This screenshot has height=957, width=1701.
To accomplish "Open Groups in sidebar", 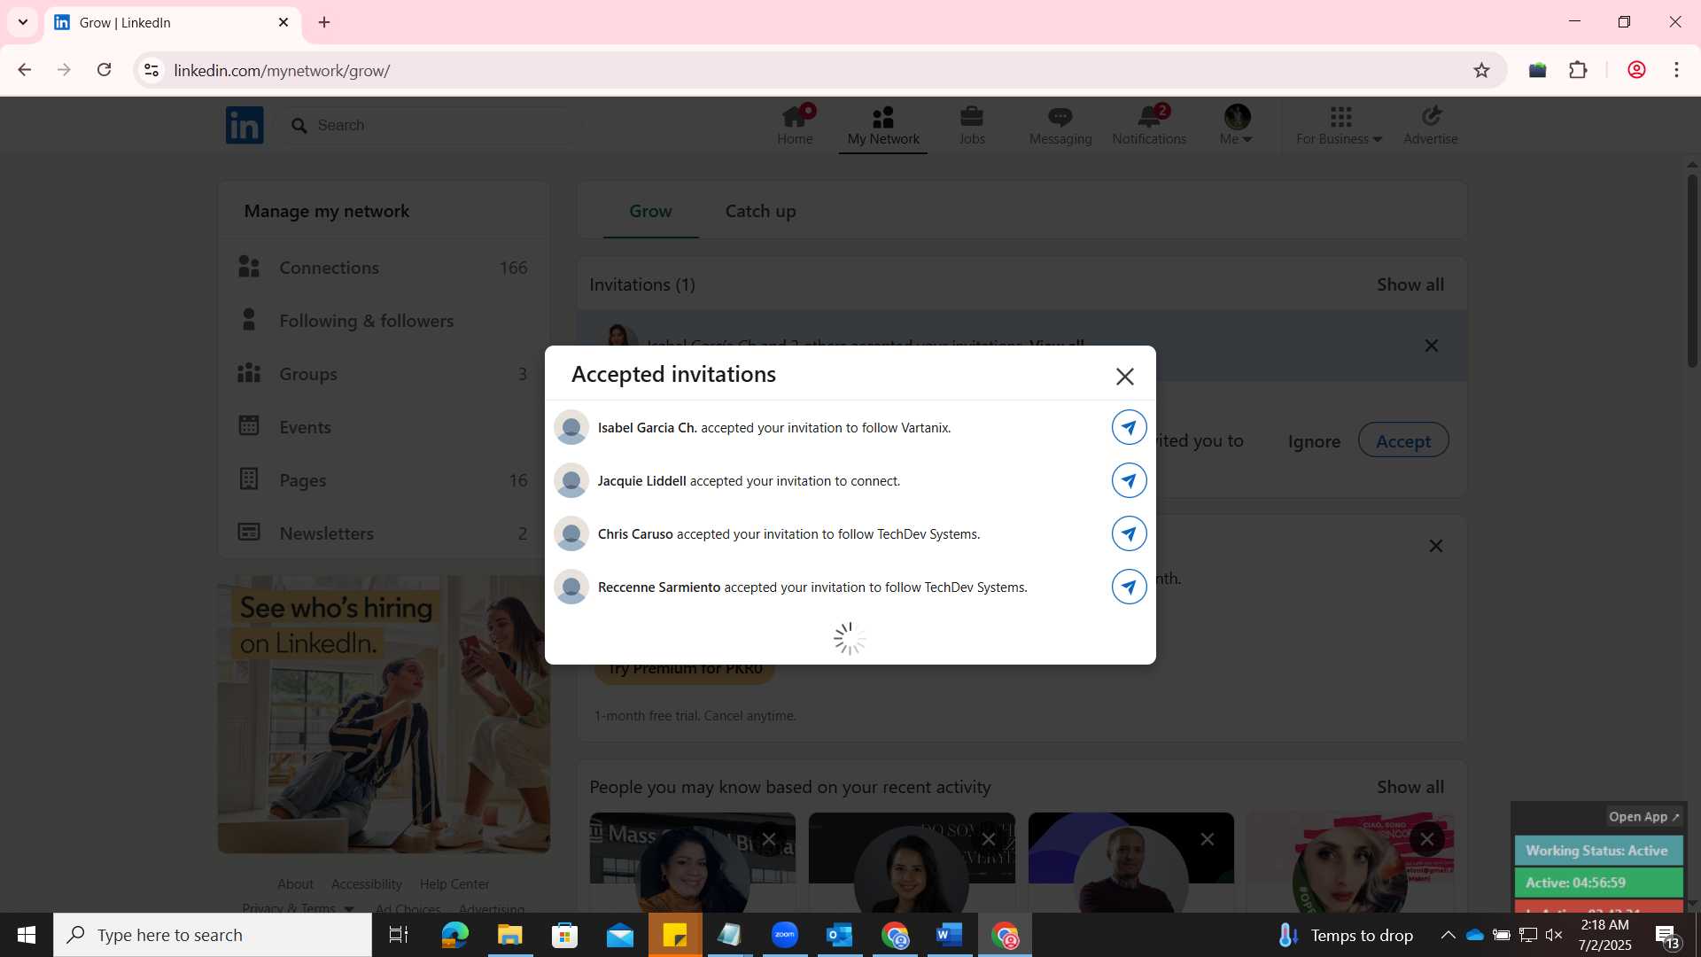I will (383, 373).
